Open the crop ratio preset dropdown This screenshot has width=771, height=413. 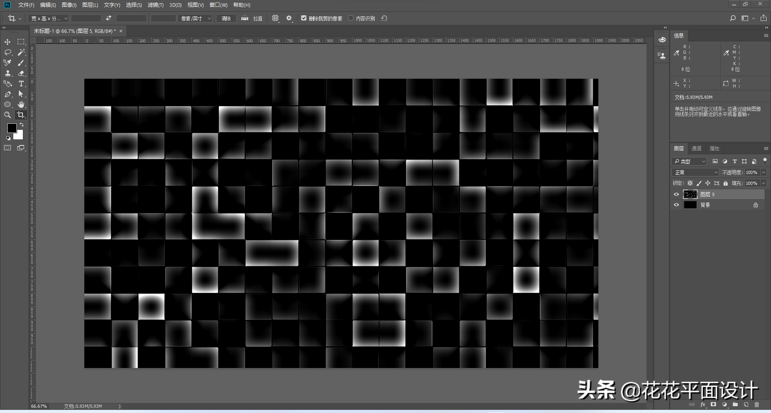click(x=48, y=18)
